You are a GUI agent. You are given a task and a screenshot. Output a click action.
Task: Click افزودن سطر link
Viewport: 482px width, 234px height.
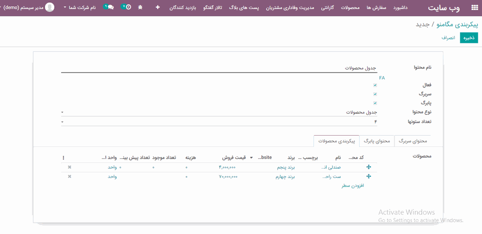[x=353, y=186]
